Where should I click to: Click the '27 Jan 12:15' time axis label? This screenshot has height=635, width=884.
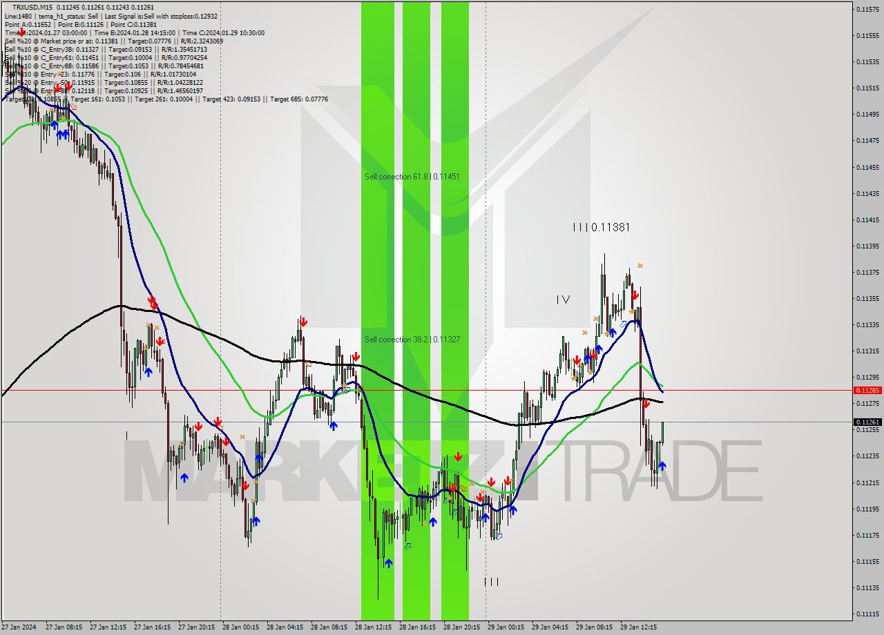tap(109, 627)
